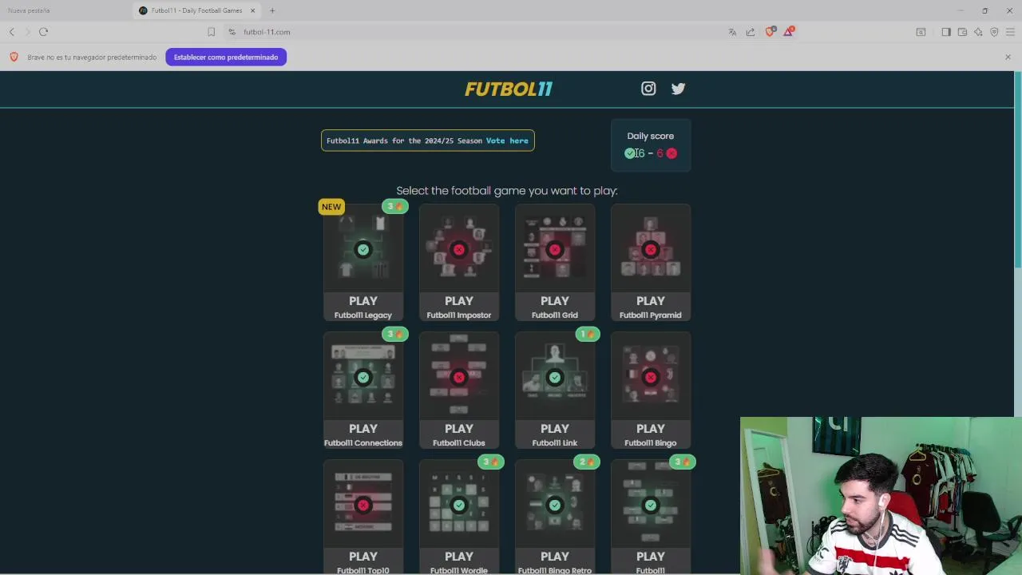This screenshot has height=575, width=1022.
Task: Open browser main menu hamburger
Action: [1010, 32]
